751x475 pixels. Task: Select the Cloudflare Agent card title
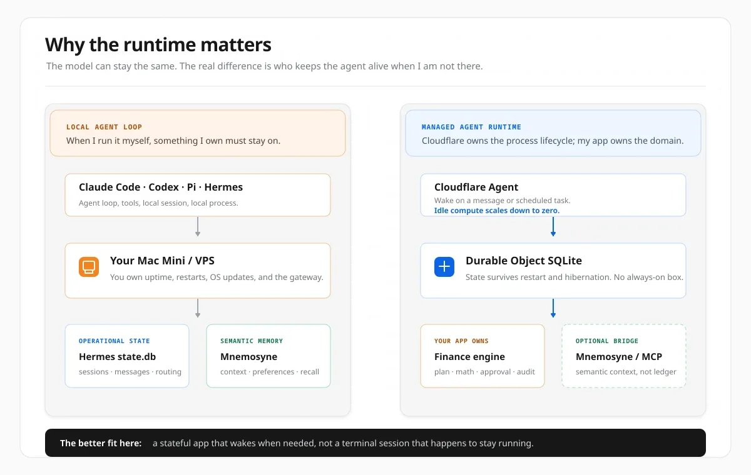476,187
